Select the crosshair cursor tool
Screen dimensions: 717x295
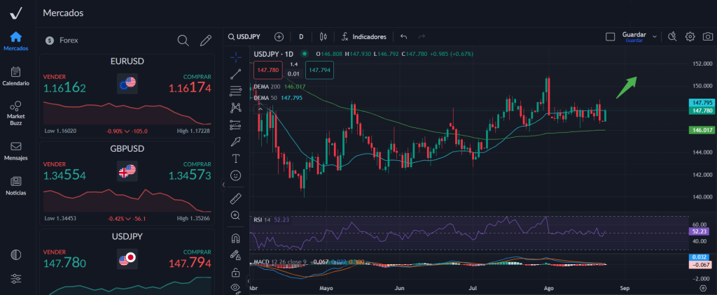[x=236, y=57]
